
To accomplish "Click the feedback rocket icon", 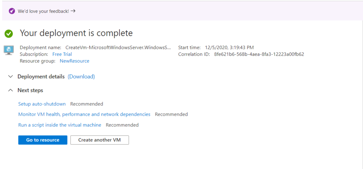I will (x=12, y=11).
